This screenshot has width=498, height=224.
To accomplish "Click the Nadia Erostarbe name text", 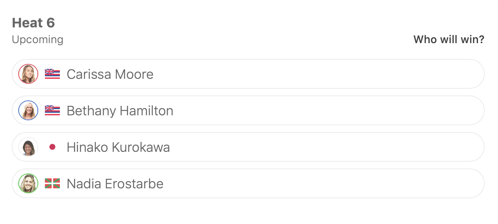I will (x=115, y=184).
